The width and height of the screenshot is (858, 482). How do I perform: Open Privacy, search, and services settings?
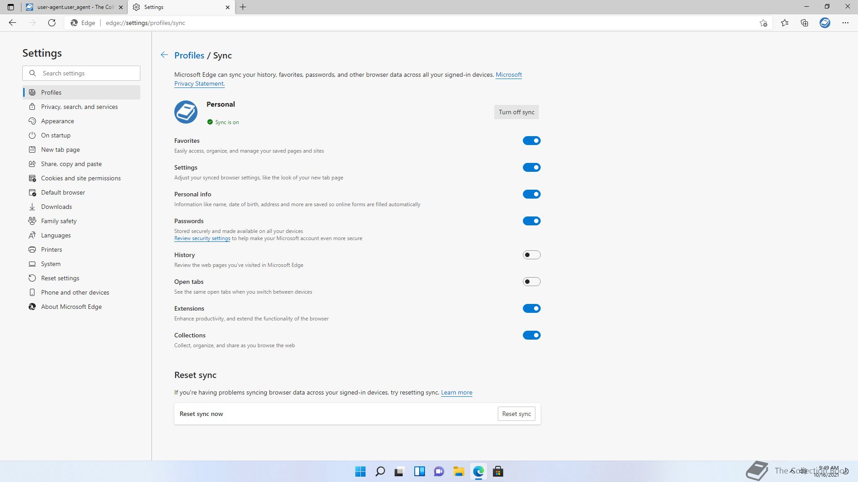click(81, 107)
